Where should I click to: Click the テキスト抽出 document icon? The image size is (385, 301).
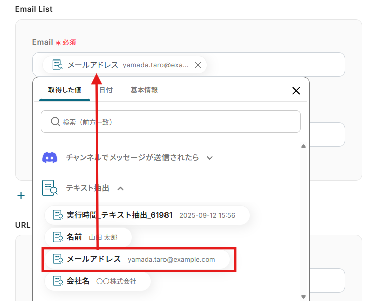coord(49,188)
